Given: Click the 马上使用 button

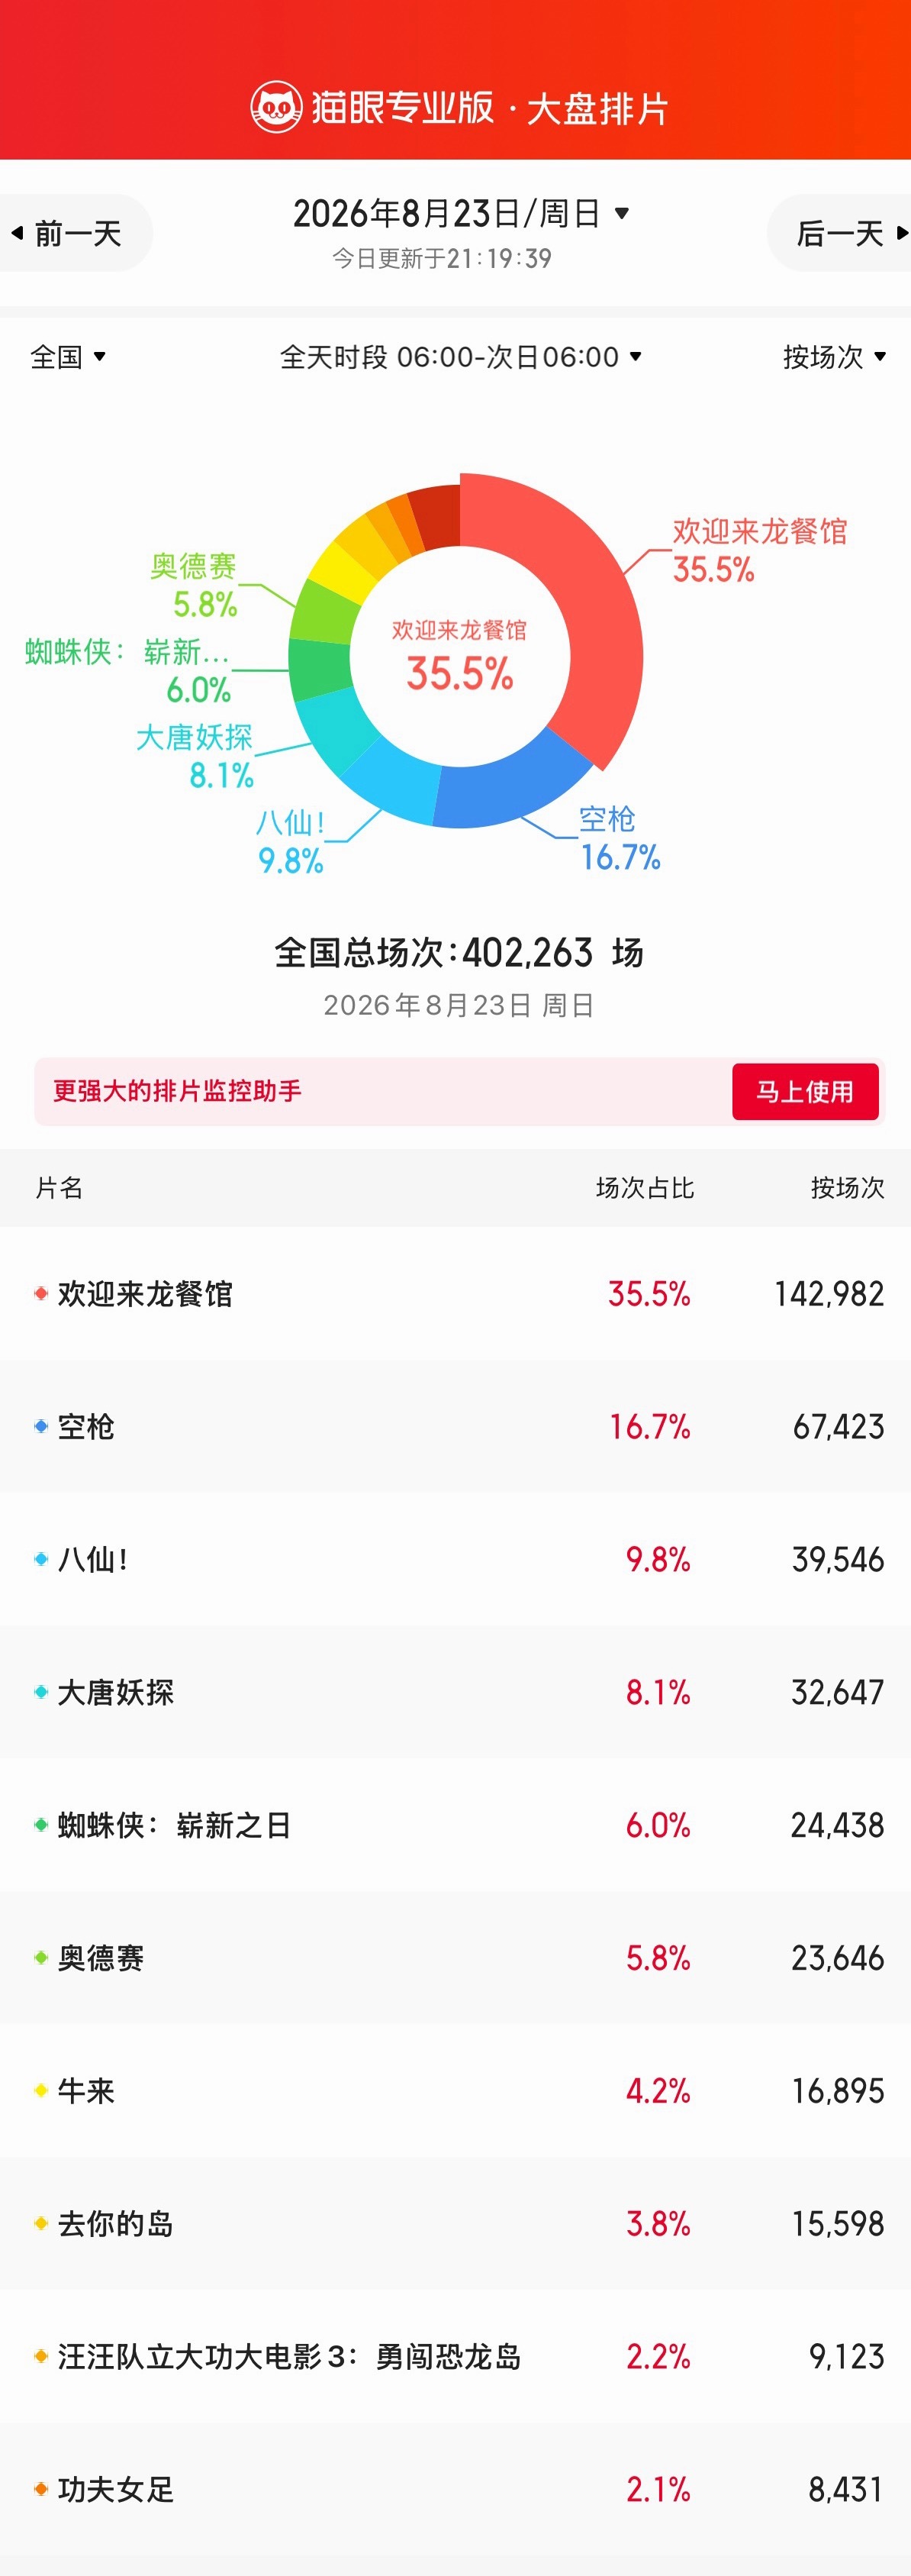Looking at the screenshot, I should 805,1091.
